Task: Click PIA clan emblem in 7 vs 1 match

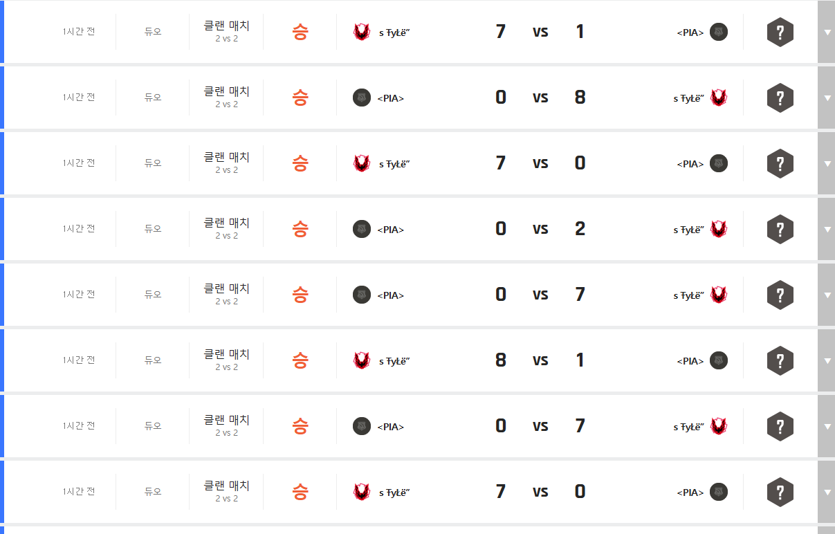Action: pos(719,32)
